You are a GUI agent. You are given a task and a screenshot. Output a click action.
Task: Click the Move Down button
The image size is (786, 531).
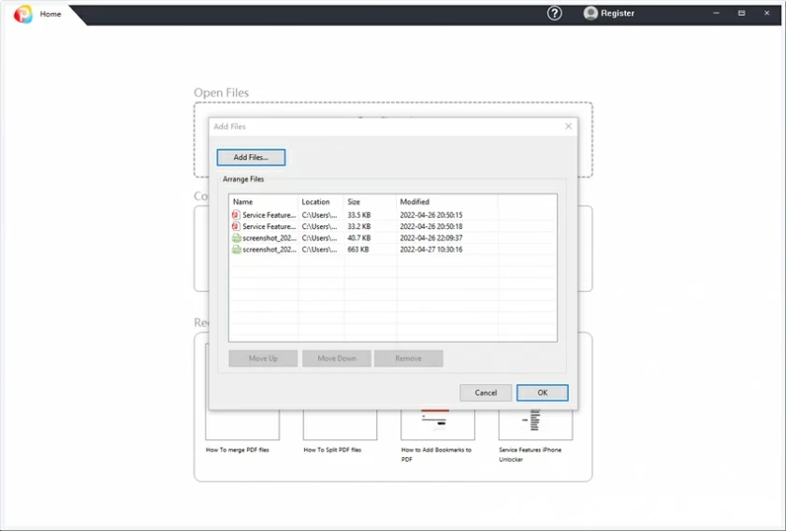(337, 358)
